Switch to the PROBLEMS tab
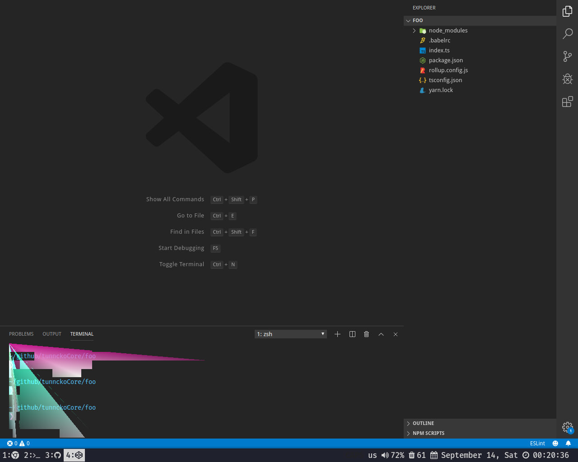The height and width of the screenshot is (462, 578). point(21,334)
